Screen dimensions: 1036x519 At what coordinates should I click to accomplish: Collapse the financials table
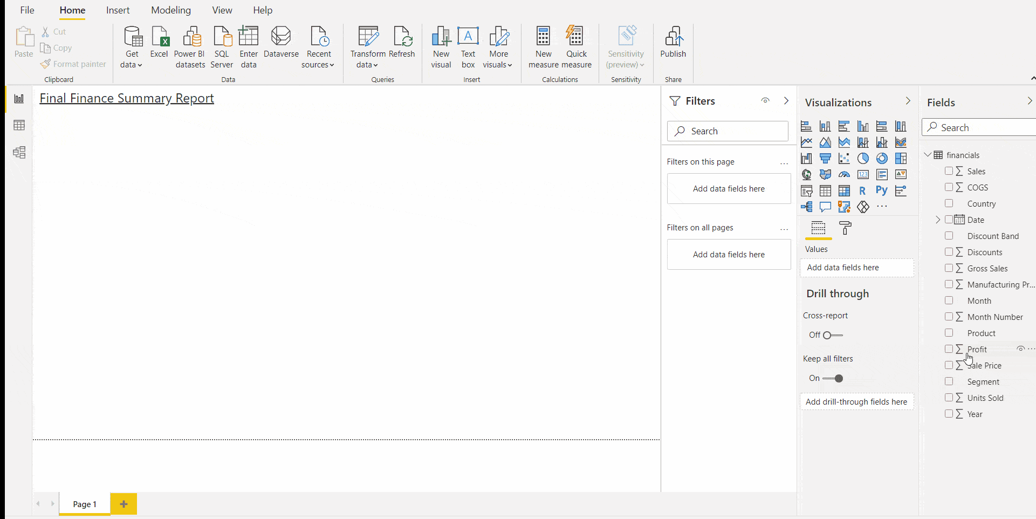pos(928,155)
